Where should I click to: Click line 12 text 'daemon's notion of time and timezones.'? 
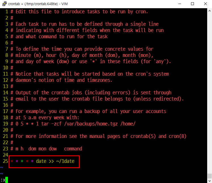(64, 80)
